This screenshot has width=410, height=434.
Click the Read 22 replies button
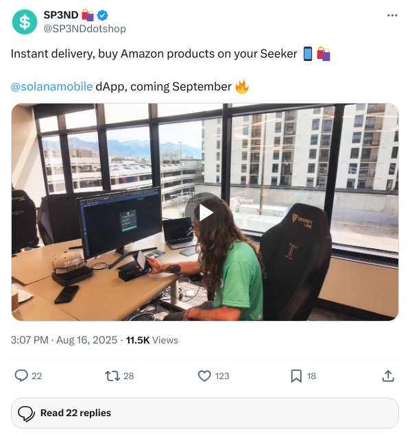click(205, 413)
